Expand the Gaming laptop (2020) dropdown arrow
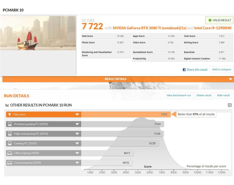The height and width of the screenshot is (185, 234). point(77,163)
